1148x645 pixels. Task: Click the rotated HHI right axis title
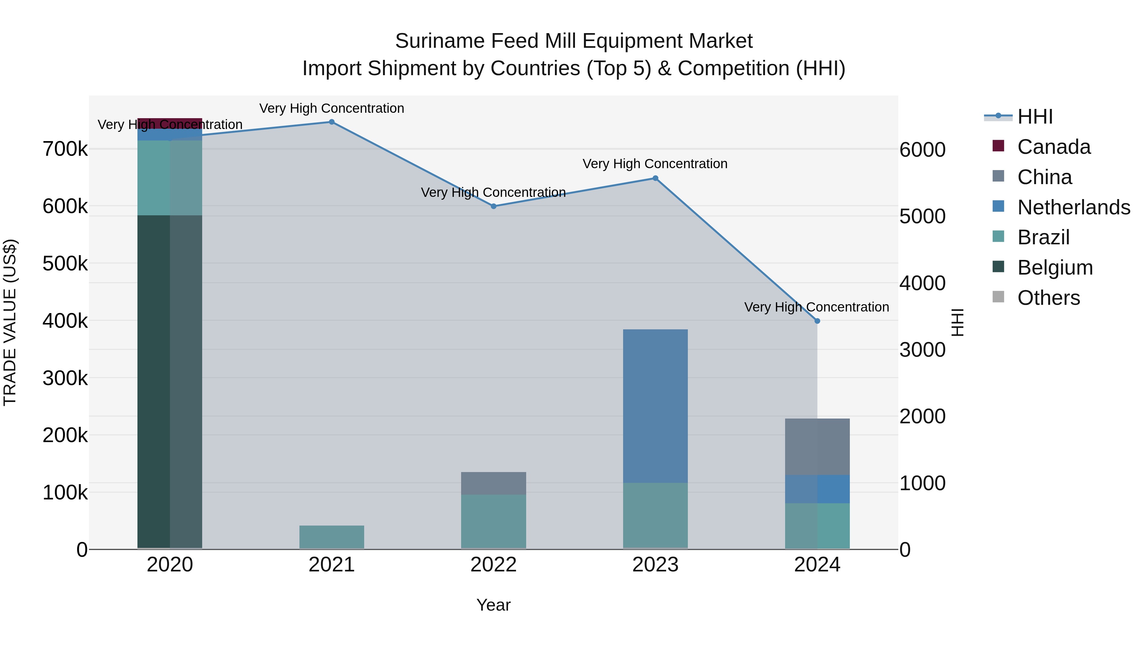[958, 322]
